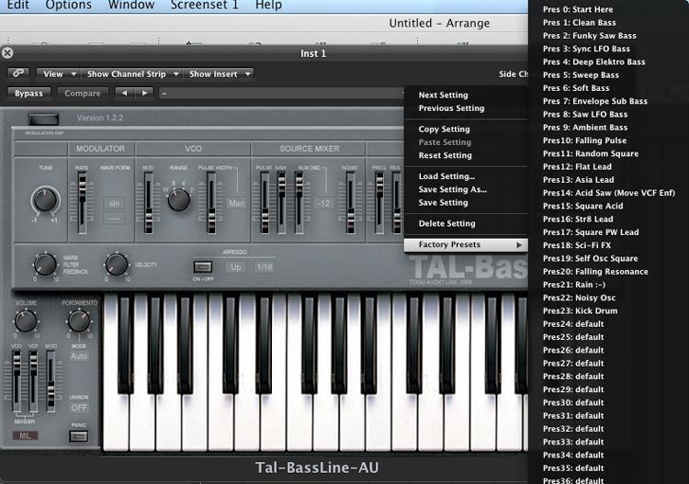689x484 pixels.
Task: Adjust the modulator RATE slider
Action: click(82, 203)
